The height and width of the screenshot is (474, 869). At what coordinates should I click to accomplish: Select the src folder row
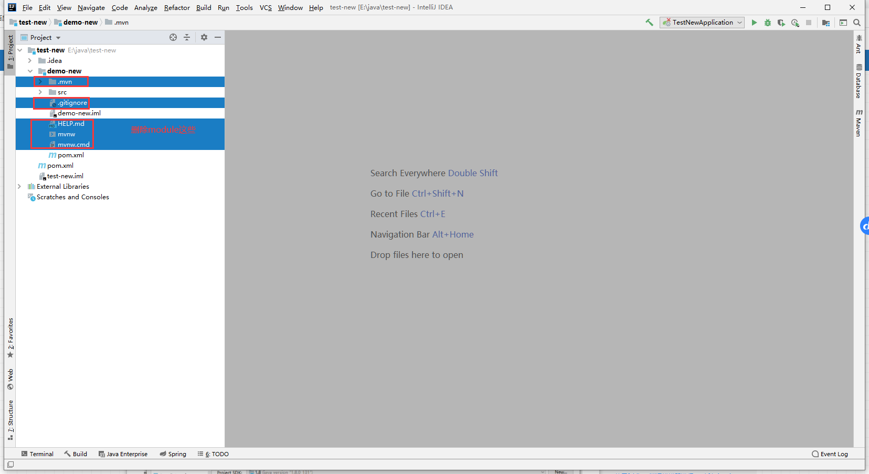tap(120, 92)
